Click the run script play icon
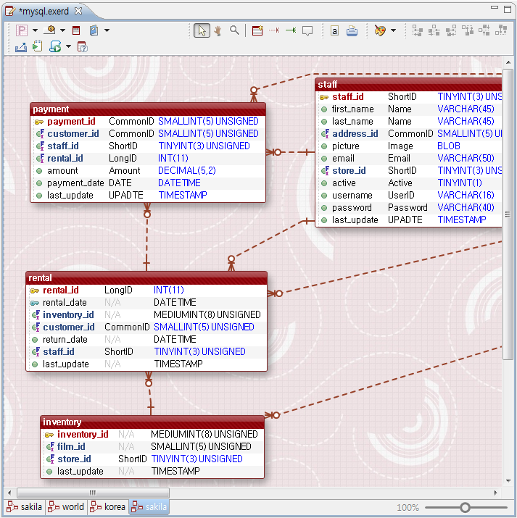 pos(55,46)
